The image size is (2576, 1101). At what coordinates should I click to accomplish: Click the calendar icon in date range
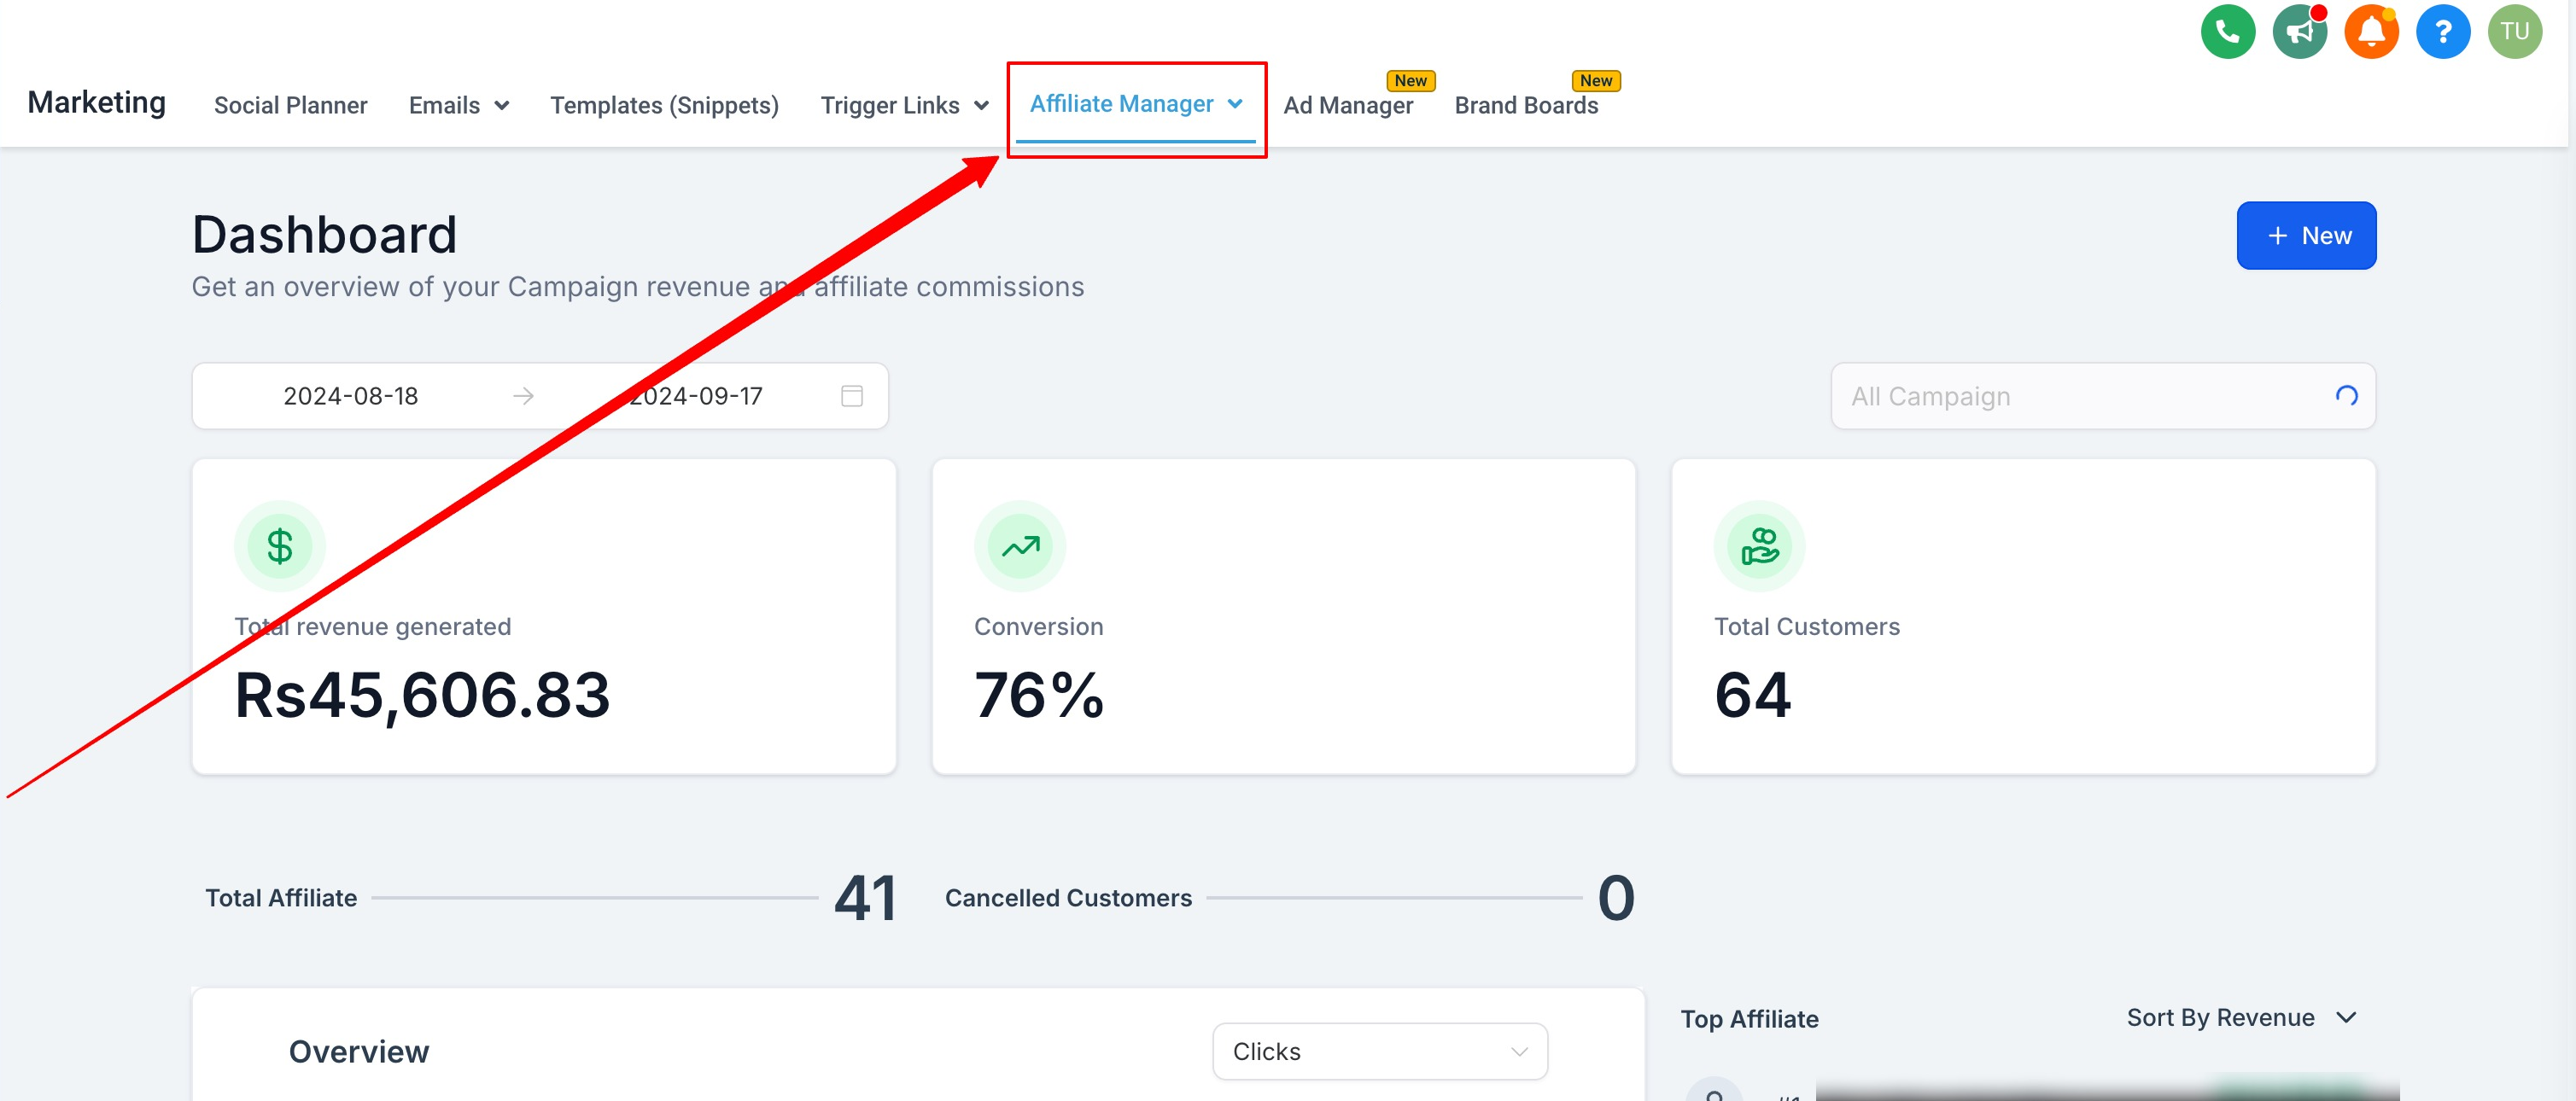[x=851, y=396]
